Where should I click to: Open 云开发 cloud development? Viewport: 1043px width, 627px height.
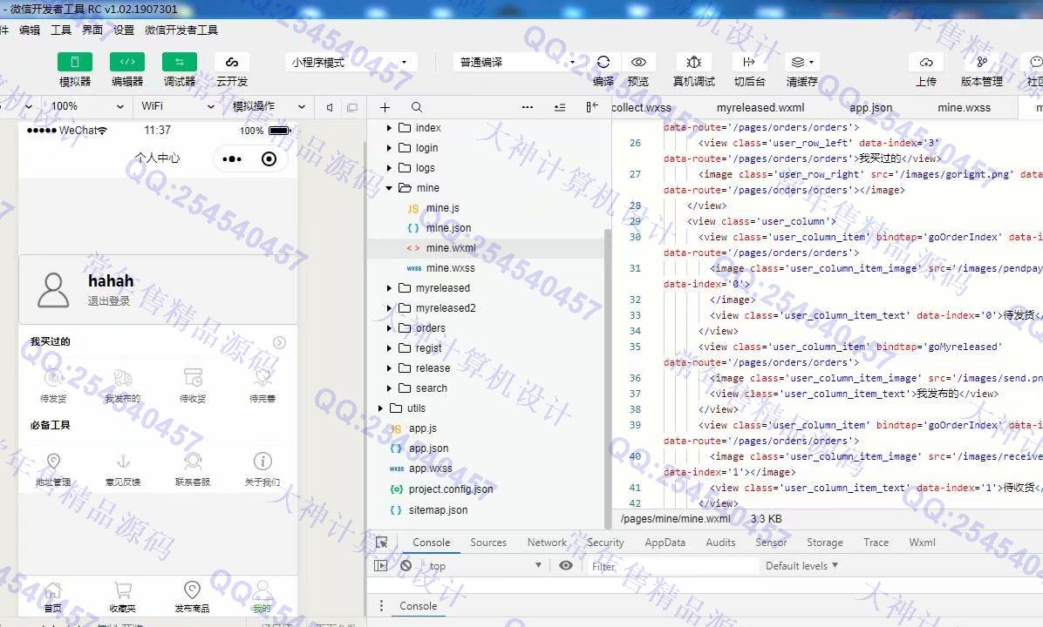(x=231, y=62)
